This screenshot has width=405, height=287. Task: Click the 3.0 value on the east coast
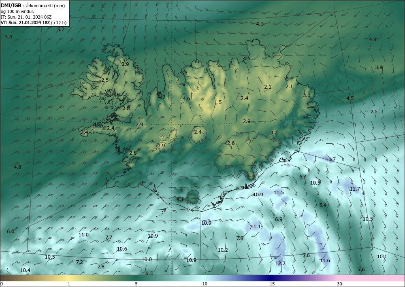tap(307, 95)
